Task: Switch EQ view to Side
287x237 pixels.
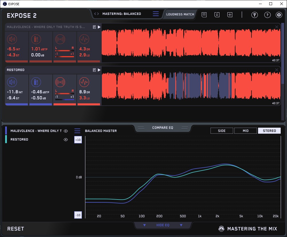Action: (x=222, y=131)
